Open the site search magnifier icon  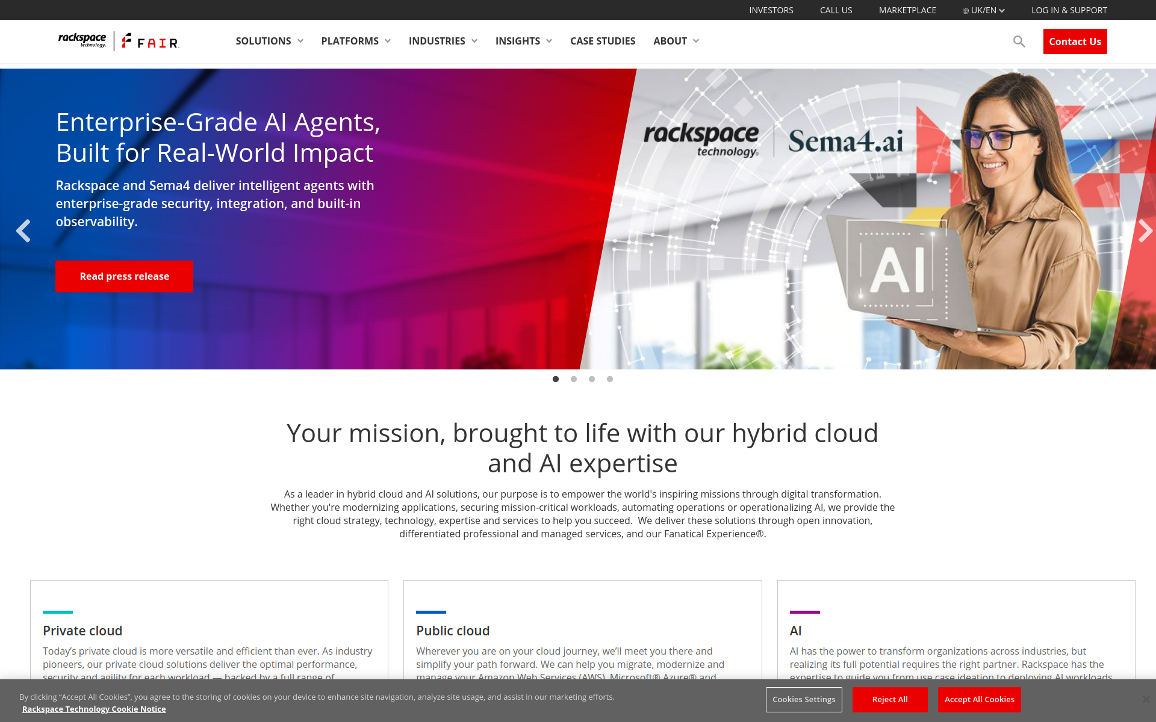point(1019,42)
